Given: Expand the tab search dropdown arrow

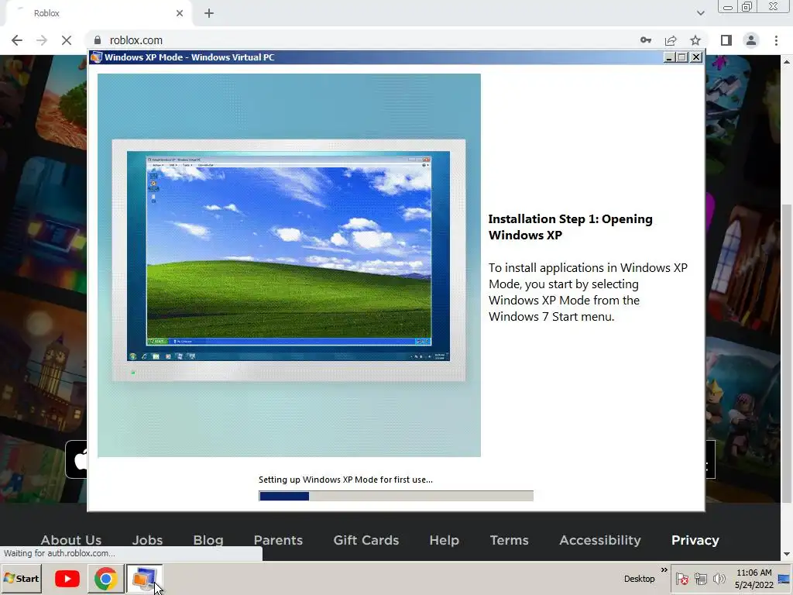Looking at the screenshot, I should pyautogui.click(x=700, y=13).
